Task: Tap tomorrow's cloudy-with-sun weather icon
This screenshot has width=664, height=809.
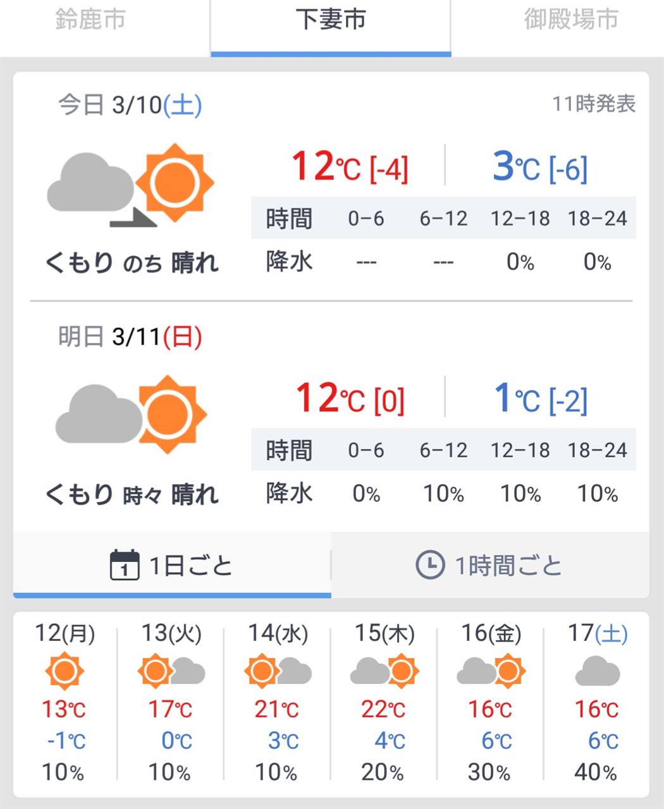Action: pyautogui.click(x=131, y=414)
